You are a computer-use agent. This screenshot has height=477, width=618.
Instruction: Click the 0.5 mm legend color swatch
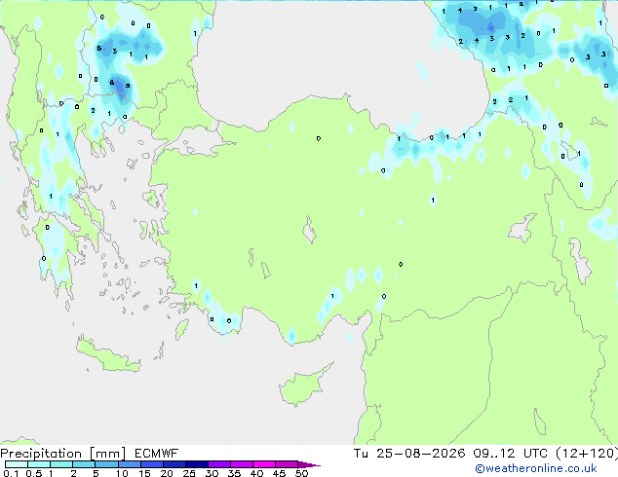point(39,464)
